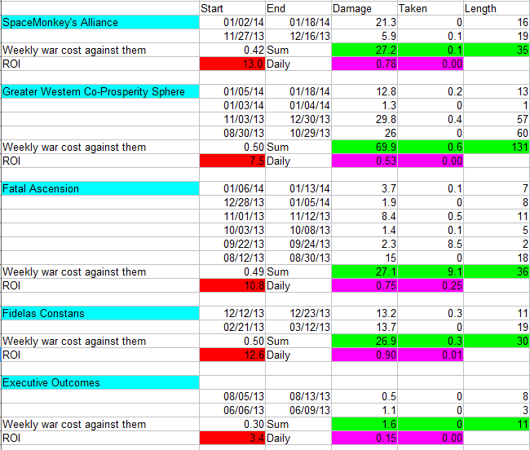Select the magenta Daily damage cell 0.75
Viewport: 530px width, 450px height.
click(x=364, y=285)
